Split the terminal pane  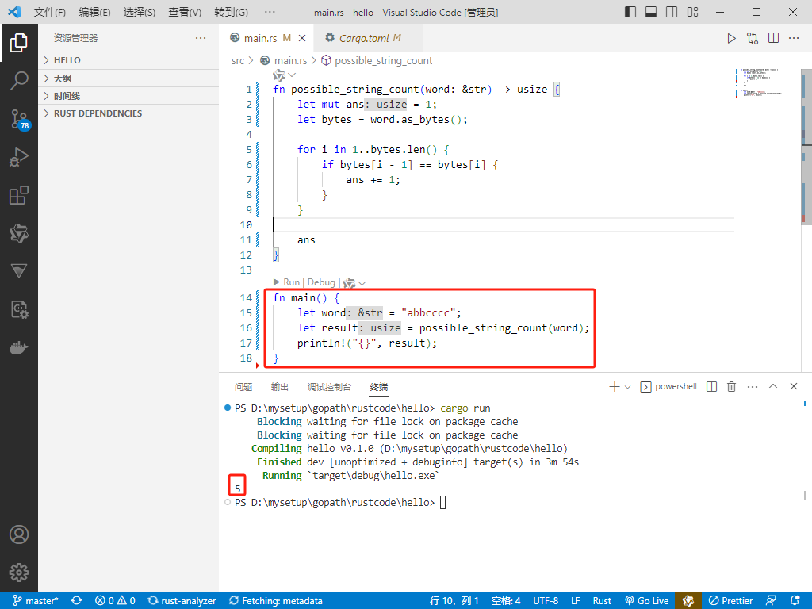[x=711, y=387]
